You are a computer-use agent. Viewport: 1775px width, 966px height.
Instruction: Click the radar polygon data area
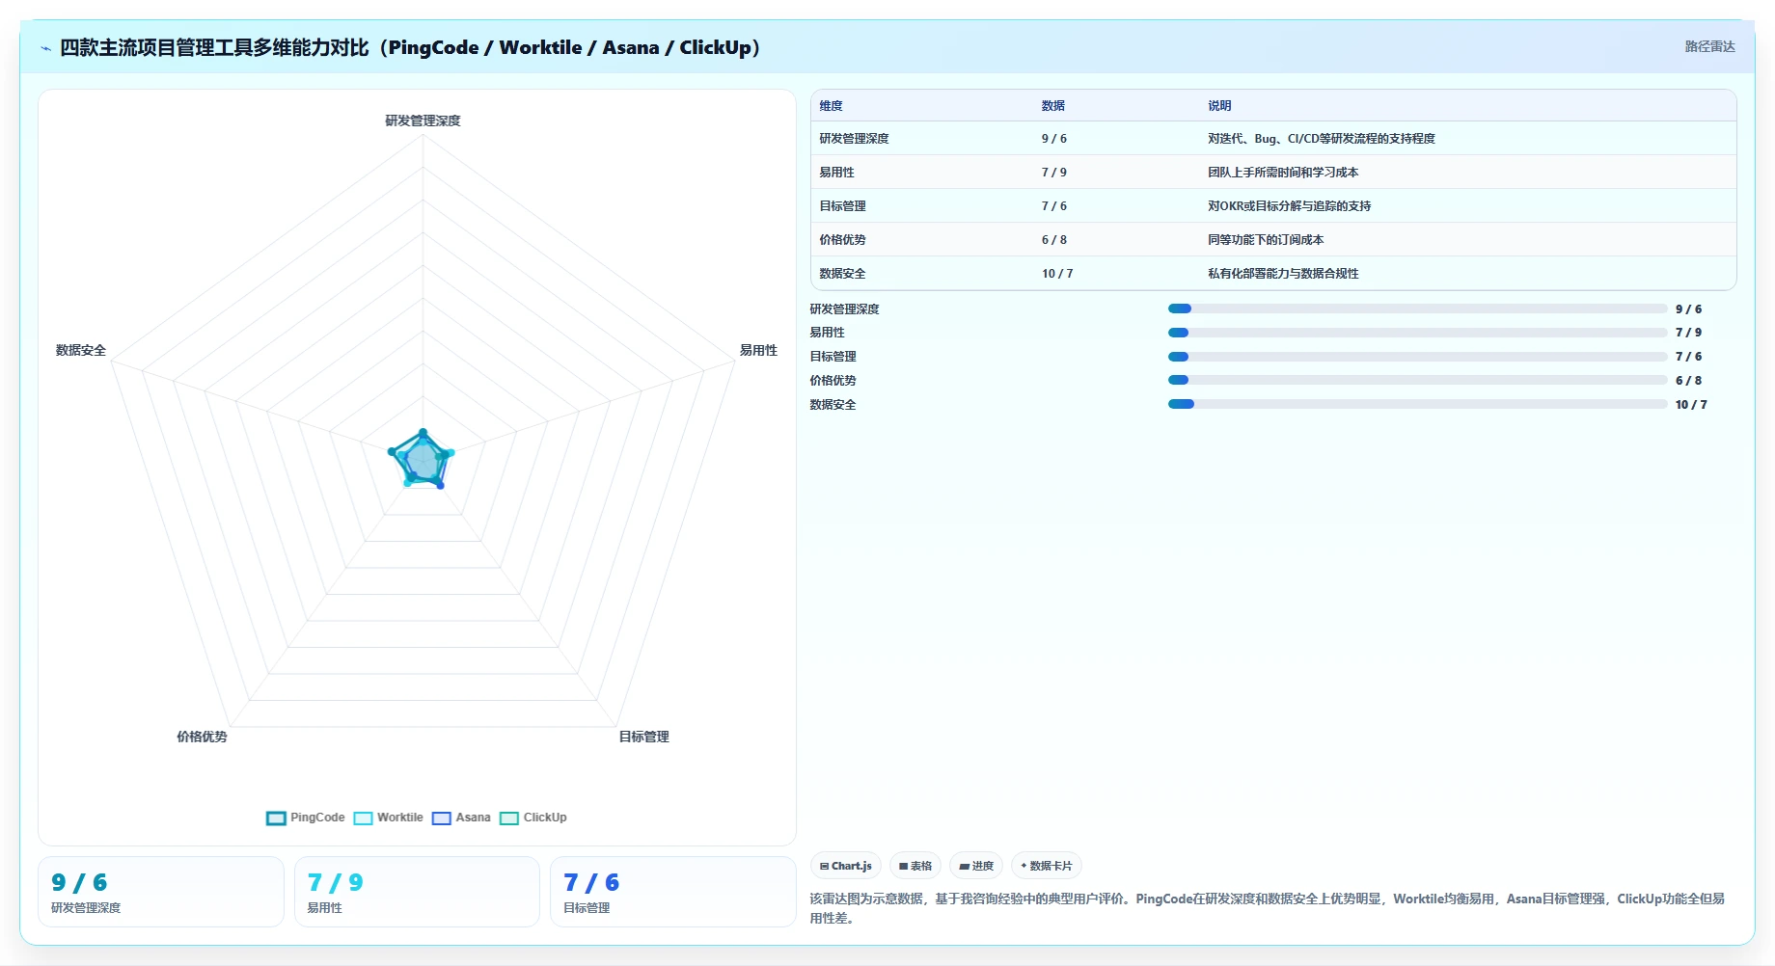pos(422,461)
